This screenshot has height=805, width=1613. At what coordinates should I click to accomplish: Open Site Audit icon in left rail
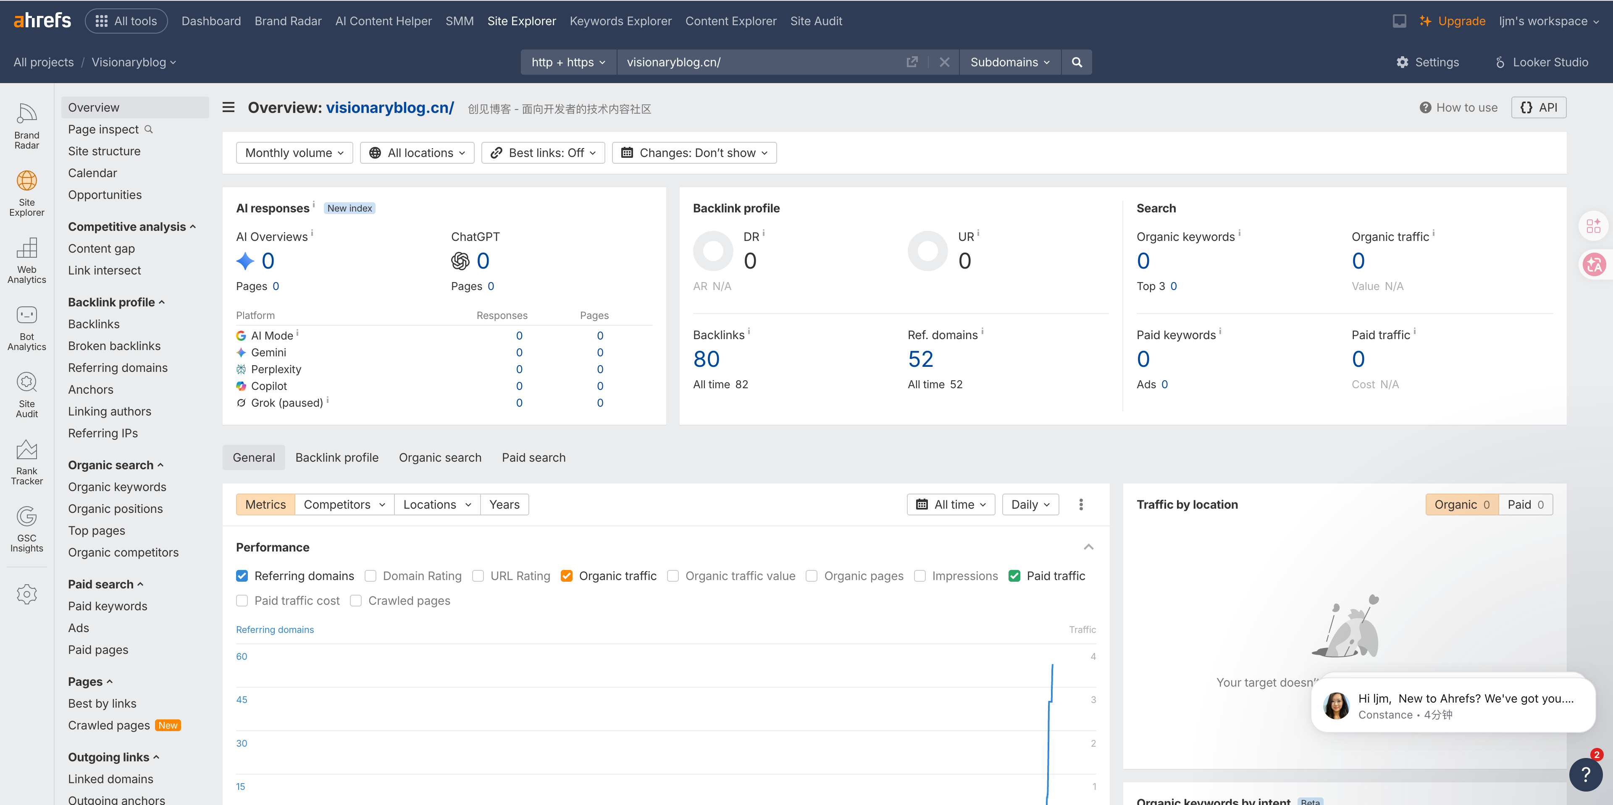tap(26, 394)
